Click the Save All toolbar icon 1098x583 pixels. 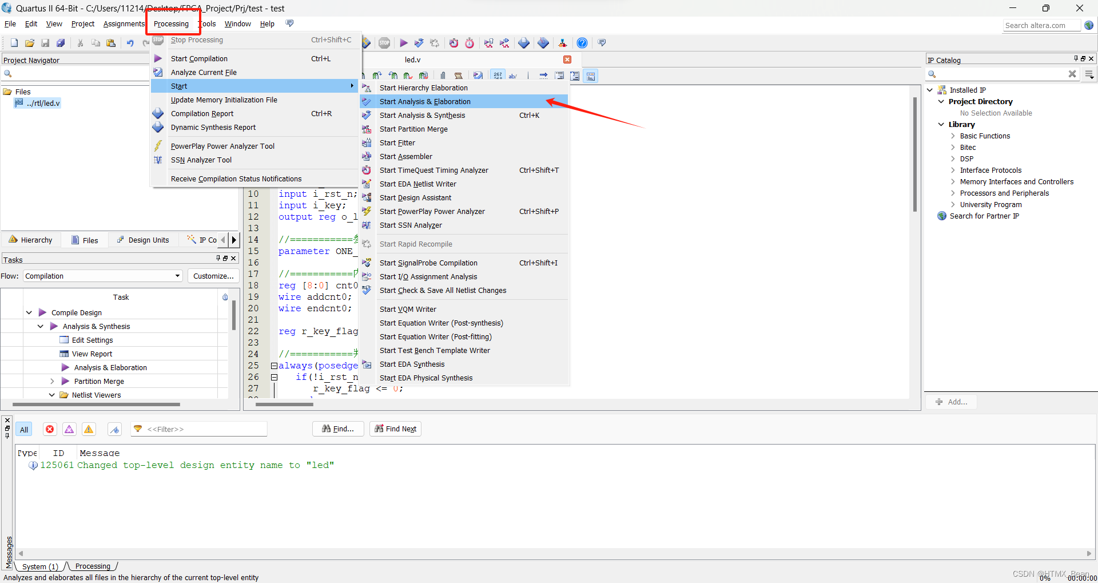[x=61, y=43]
